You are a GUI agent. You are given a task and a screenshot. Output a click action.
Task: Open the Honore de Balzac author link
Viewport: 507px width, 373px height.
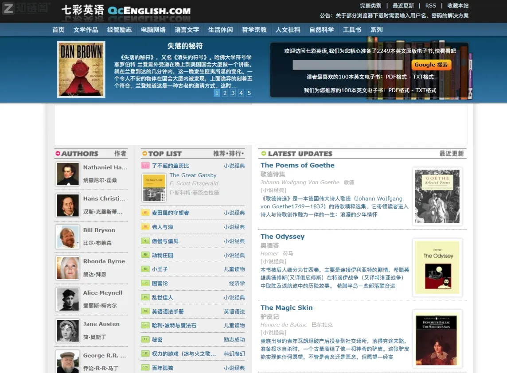[284, 325]
